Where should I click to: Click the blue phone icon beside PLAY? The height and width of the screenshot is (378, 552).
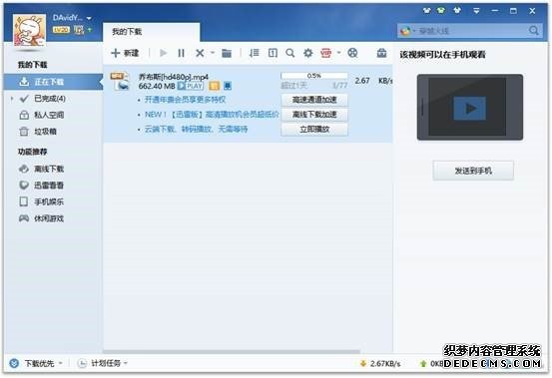click(228, 86)
